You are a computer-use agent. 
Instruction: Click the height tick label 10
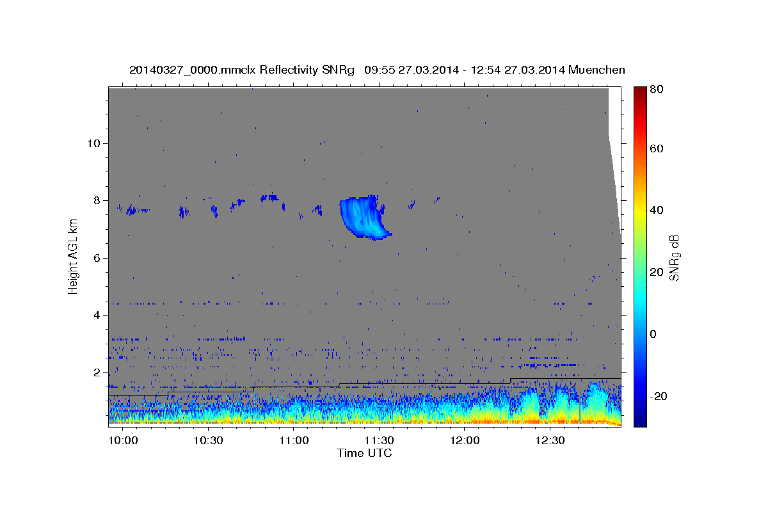click(93, 143)
